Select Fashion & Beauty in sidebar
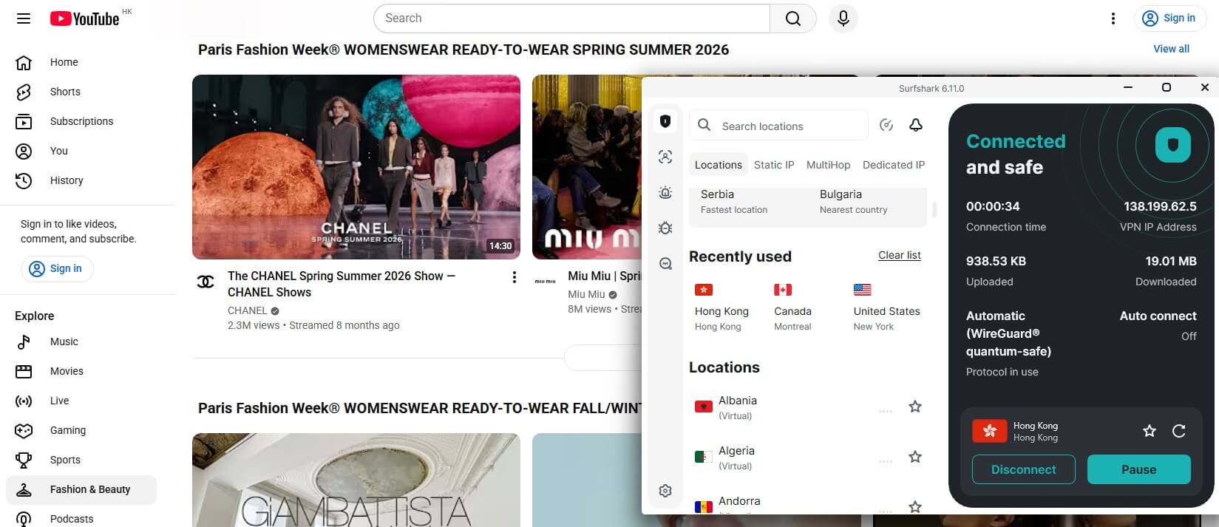Viewport: 1219px width, 527px height. (81, 489)
